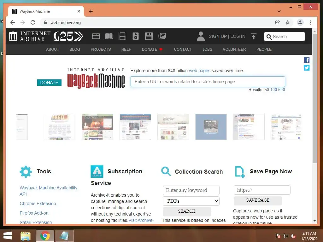
Task: Reload the current page
Action: pyautogui.click(x=33, y=22)
